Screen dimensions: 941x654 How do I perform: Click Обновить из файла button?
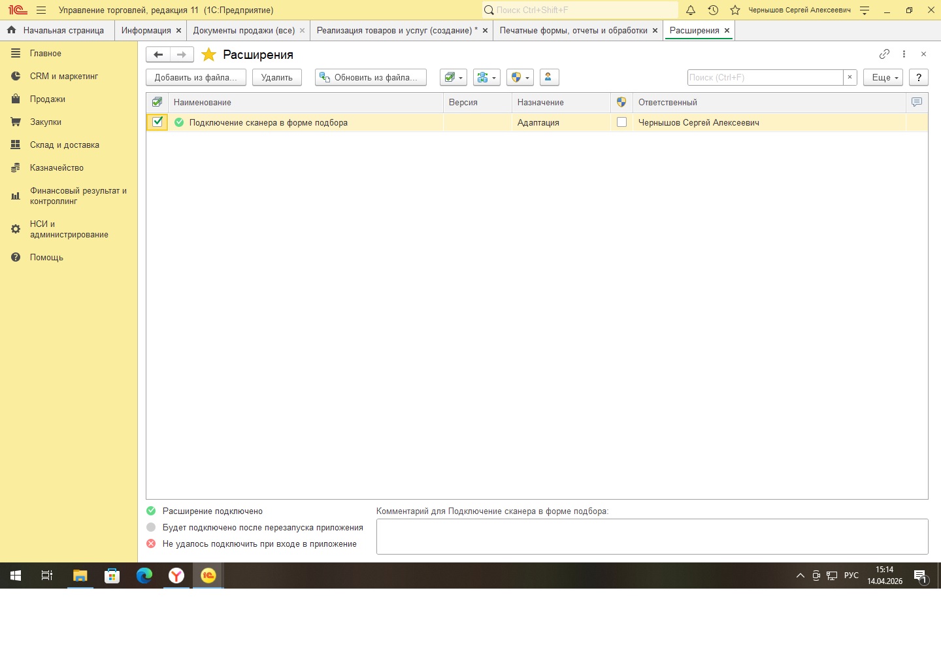click(x=371, y=77)
